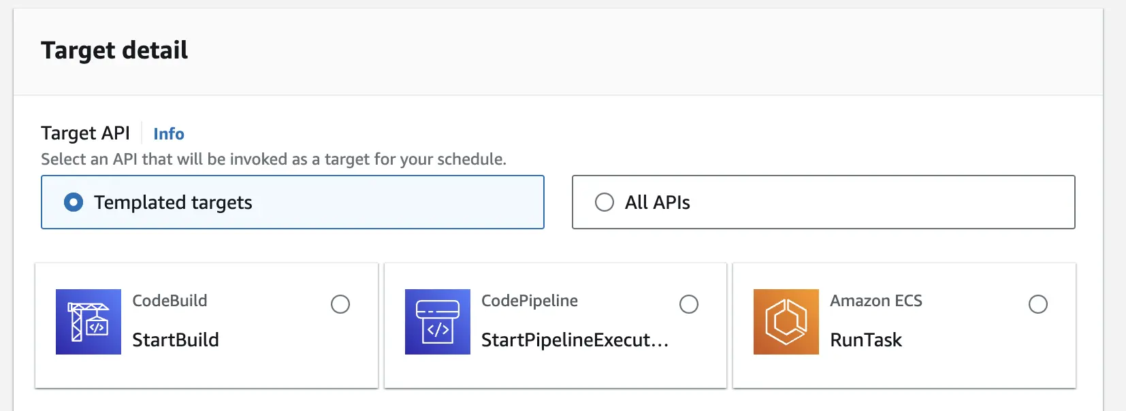
Task: Click the CodeBuild service name text
Action: click(170, 301)
